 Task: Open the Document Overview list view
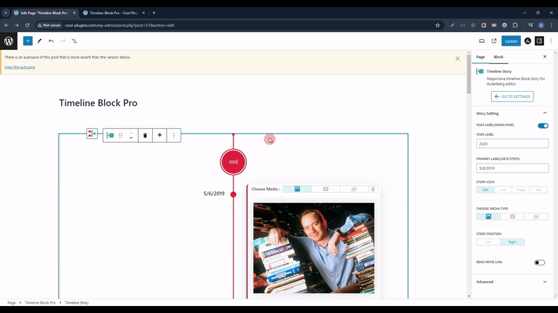(74, 41)
